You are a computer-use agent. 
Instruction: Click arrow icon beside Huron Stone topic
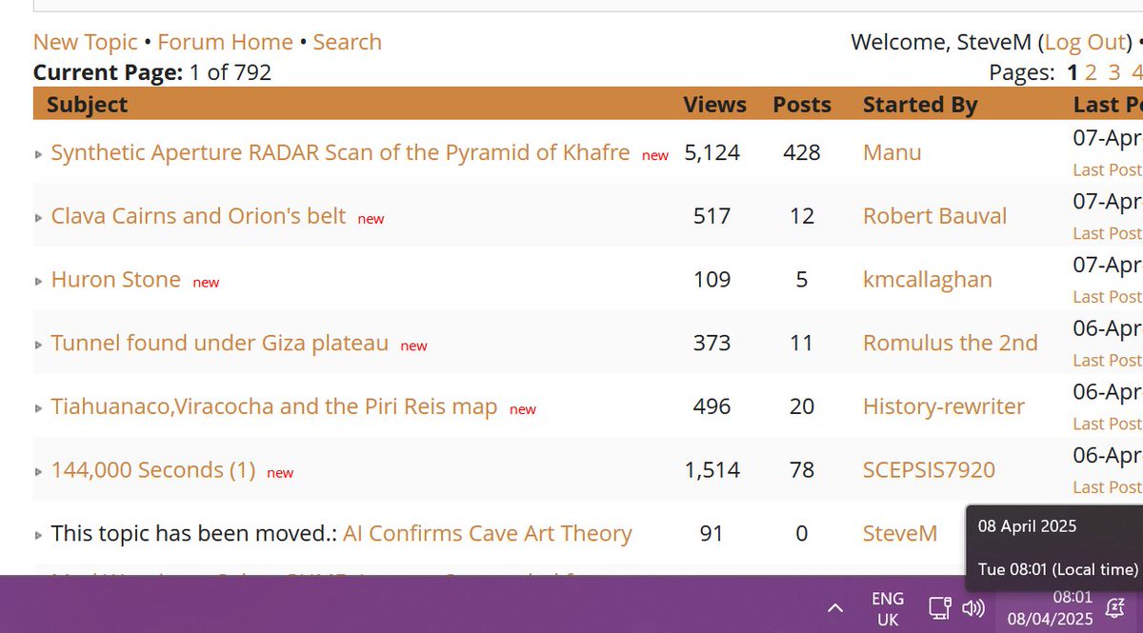[x=39, y=282]
